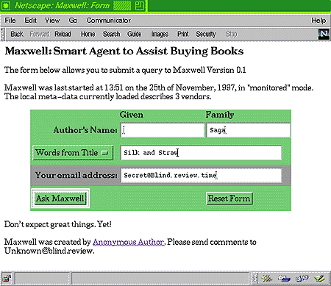Click the email address input field
The image size is (331, 286).
pos(201,175)
